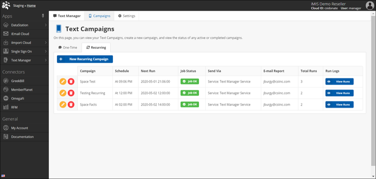The height and width of the screenshot is (179, 376).
Task: View runs for Space Test campaign
Action: pyautogui.click(x=339, y=82)
